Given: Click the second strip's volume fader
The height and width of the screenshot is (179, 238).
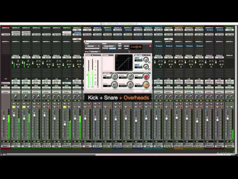Looking at the screenshot, I should click(14, 115).
